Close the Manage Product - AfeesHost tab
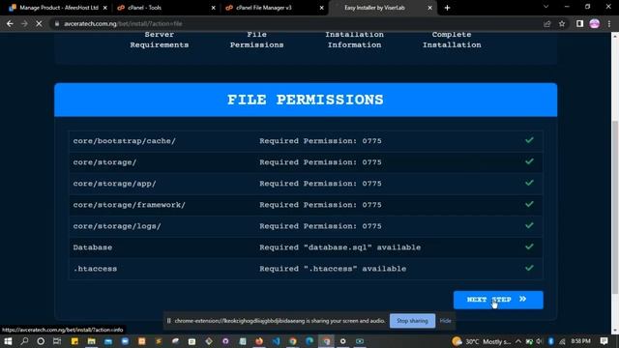The height and width of the screenshot is (348, 619). (105, 8)
